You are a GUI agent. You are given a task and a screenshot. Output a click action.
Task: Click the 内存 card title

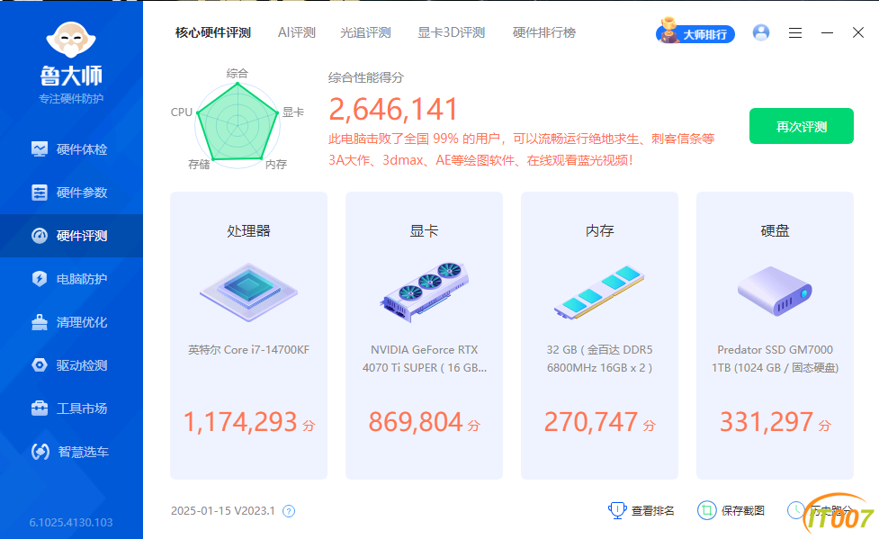pyautogui.click(x=599, y=230)
